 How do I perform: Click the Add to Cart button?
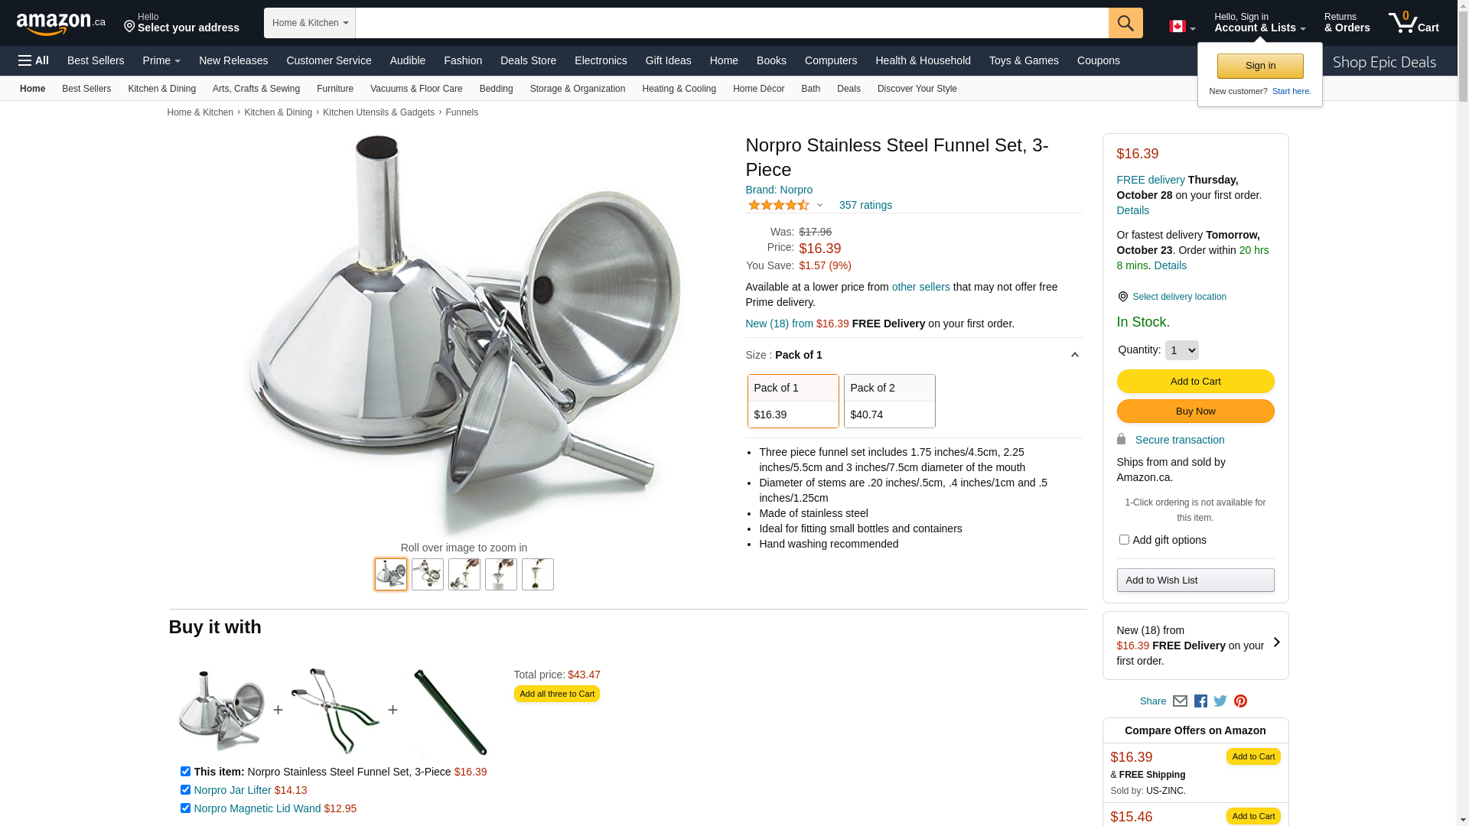[x=1195, y=382]
